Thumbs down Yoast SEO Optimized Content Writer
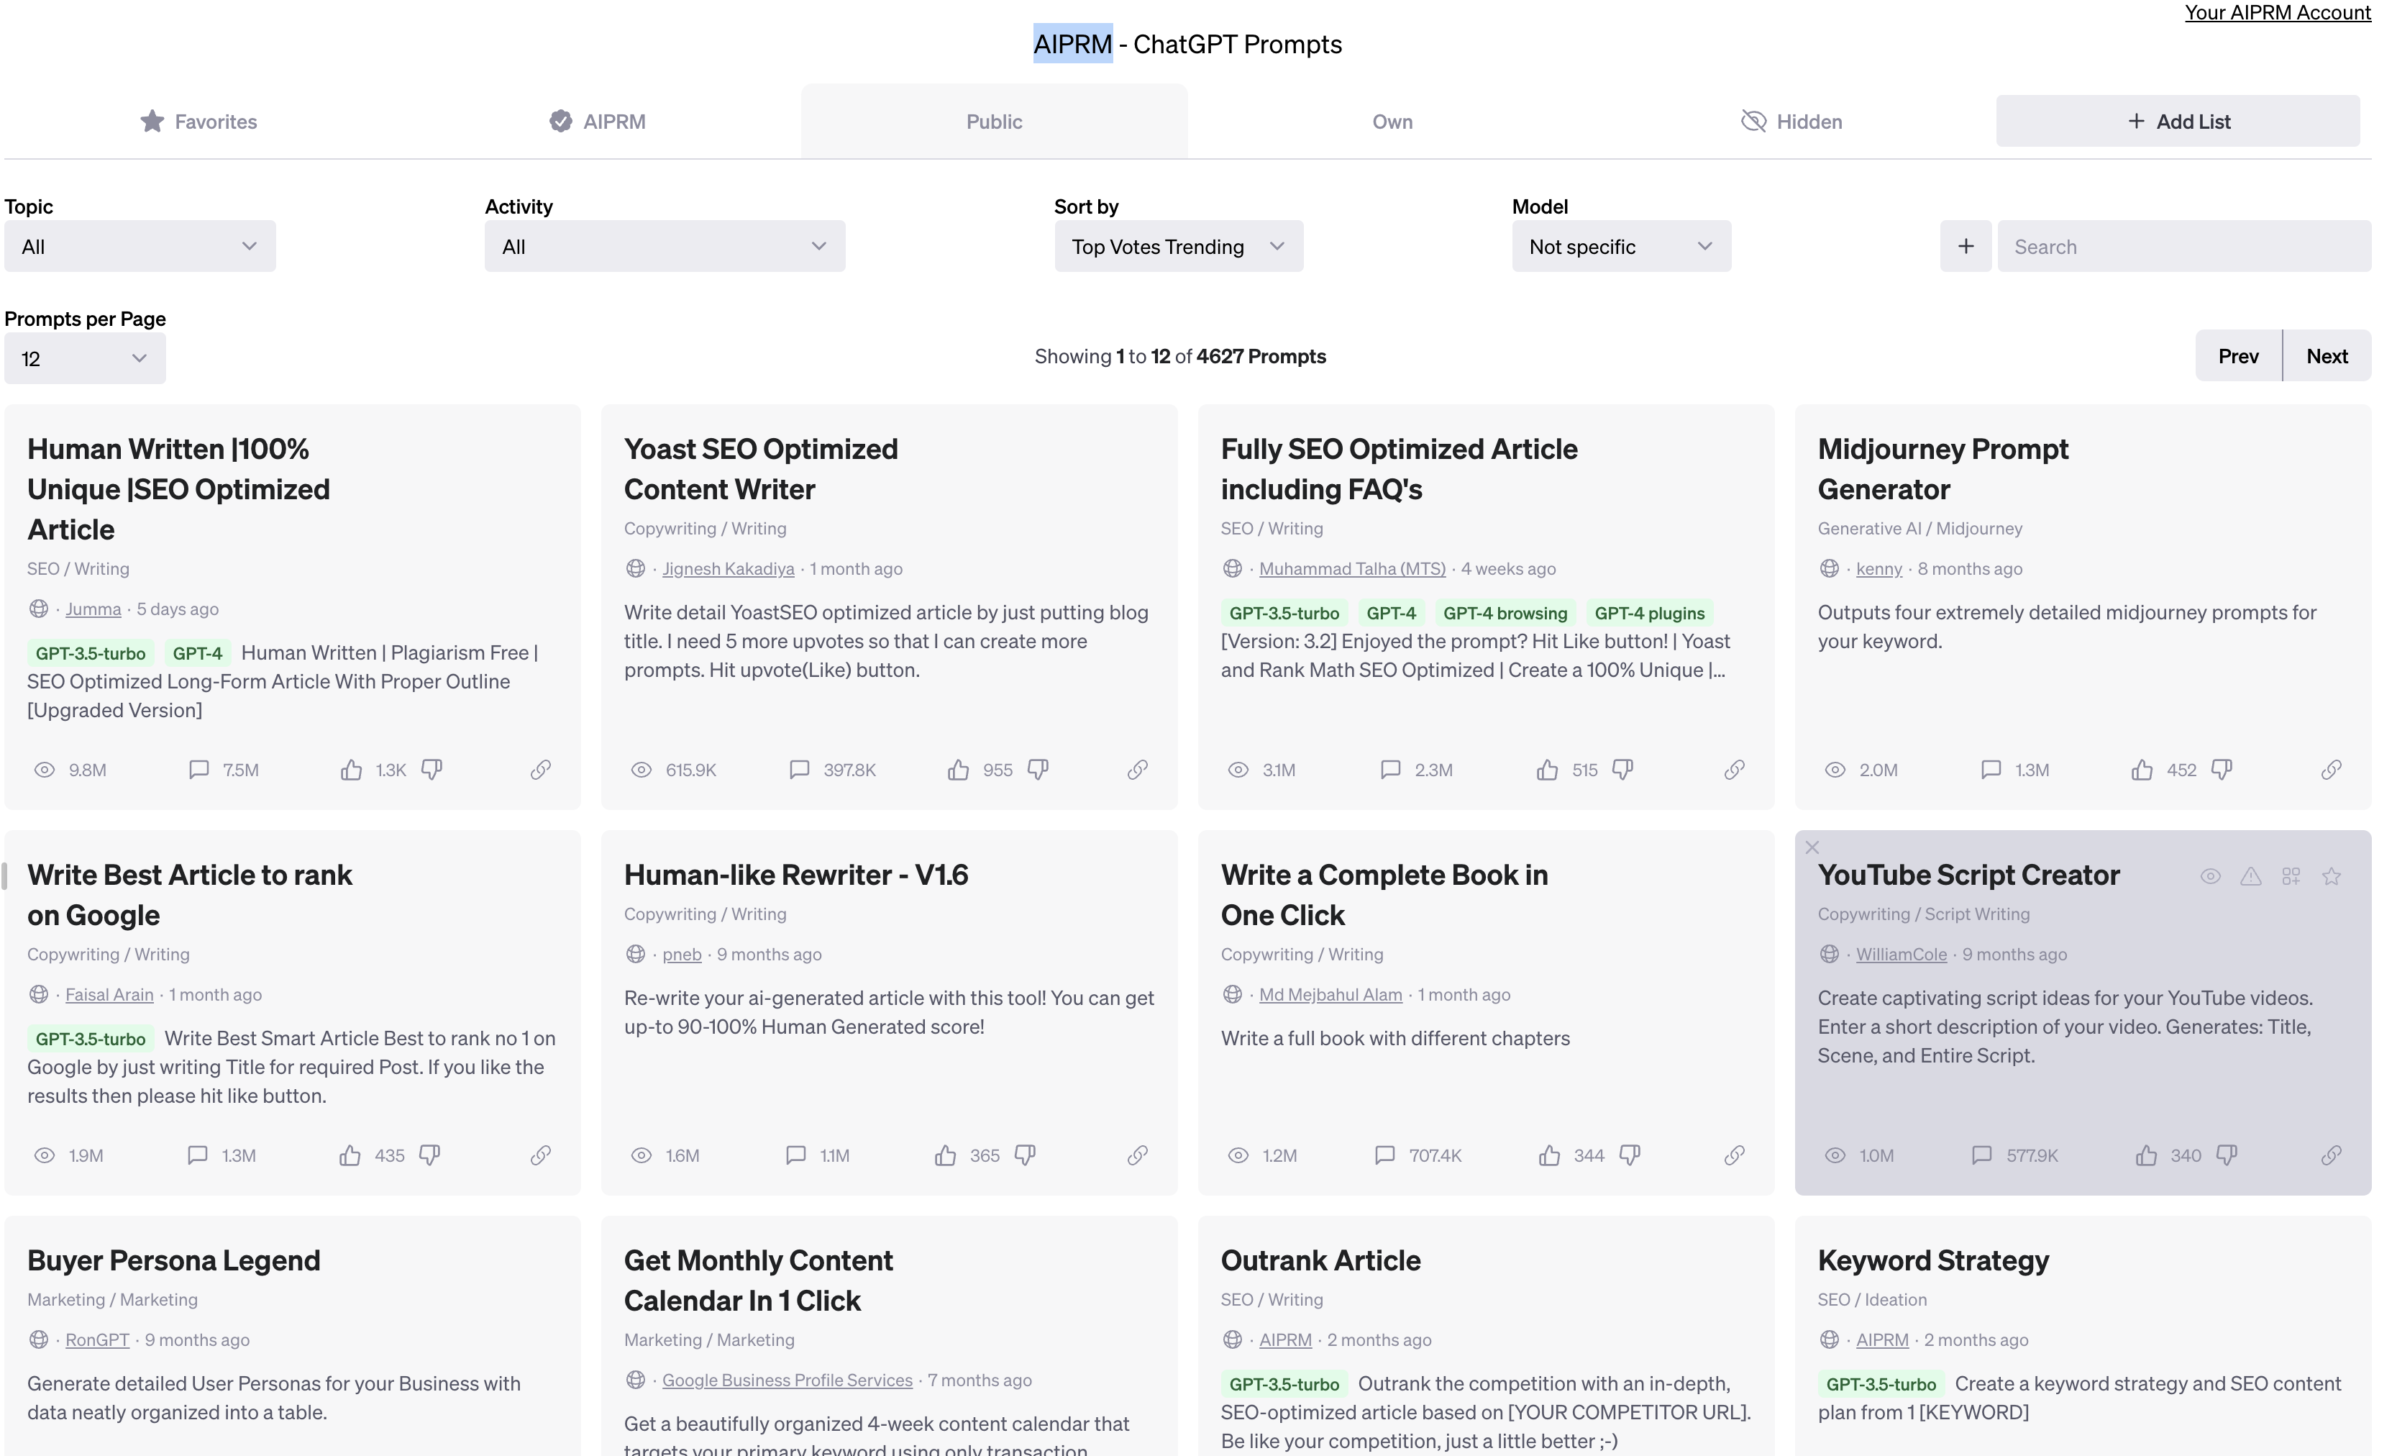 tap(1038, 770)
